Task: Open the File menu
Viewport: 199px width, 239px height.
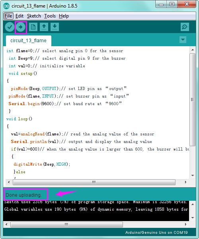Action: click(x=8, y=16)
